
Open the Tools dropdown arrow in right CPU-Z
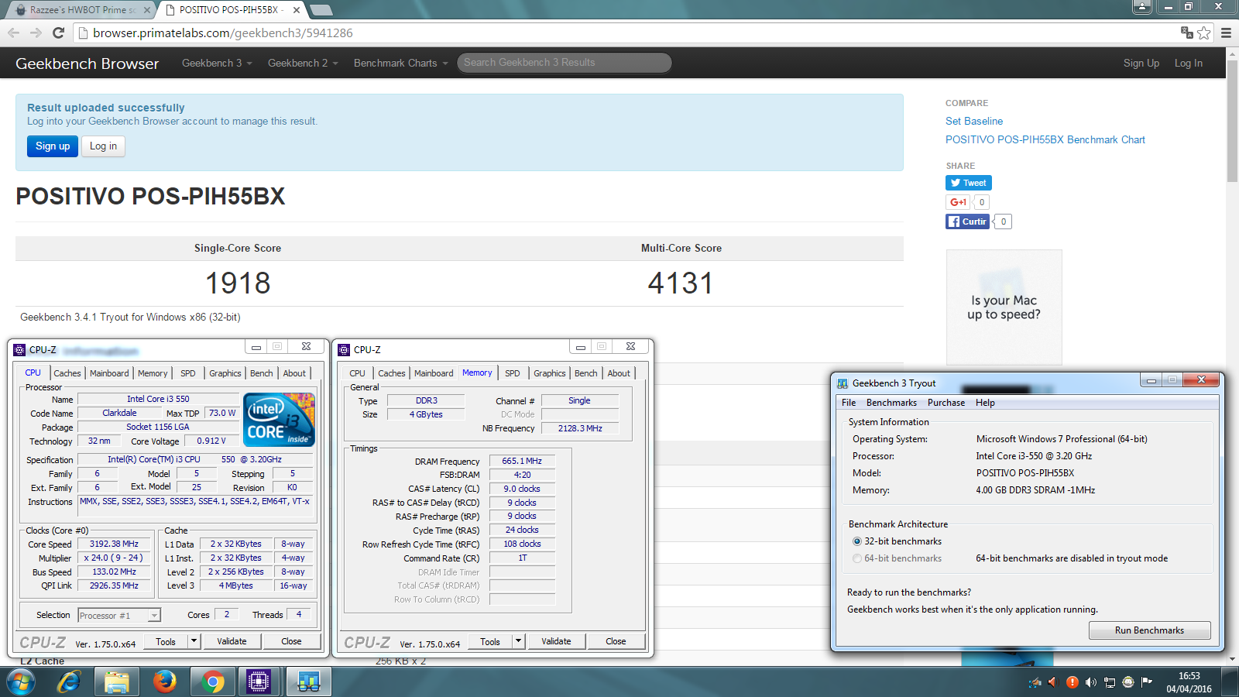[519, 641]
